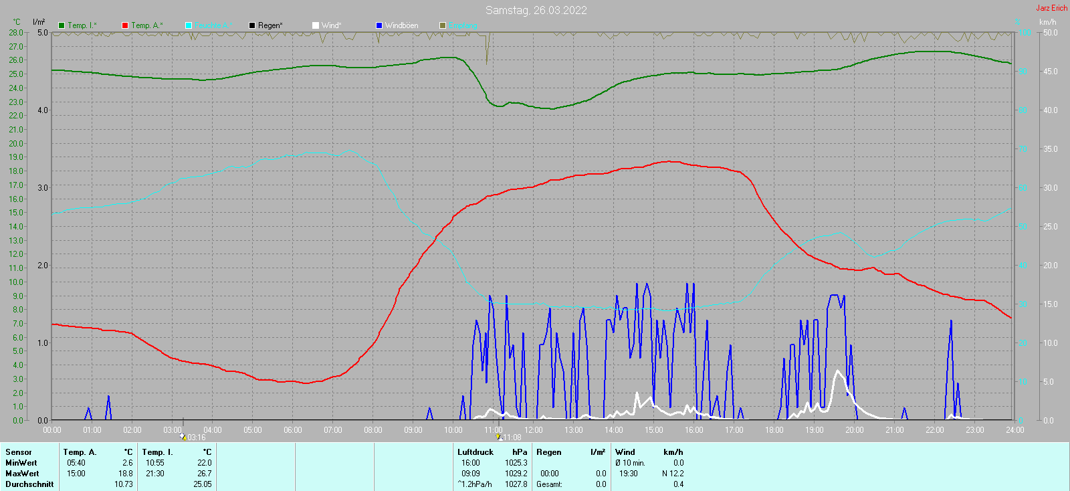The image size is (1070, 491).
Task: Click the Temp. A. minimum time '05:40'
Action: [x=76, y=463]
